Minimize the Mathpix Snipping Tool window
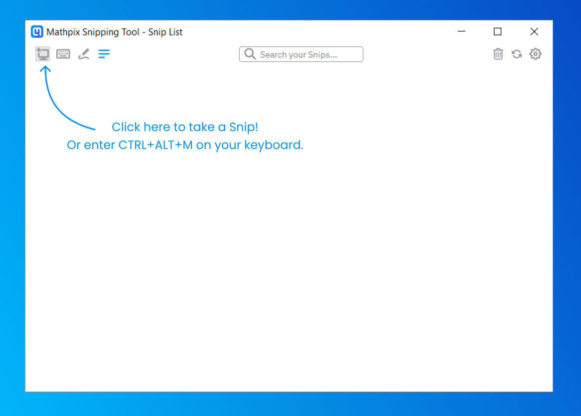 [461, 31]
